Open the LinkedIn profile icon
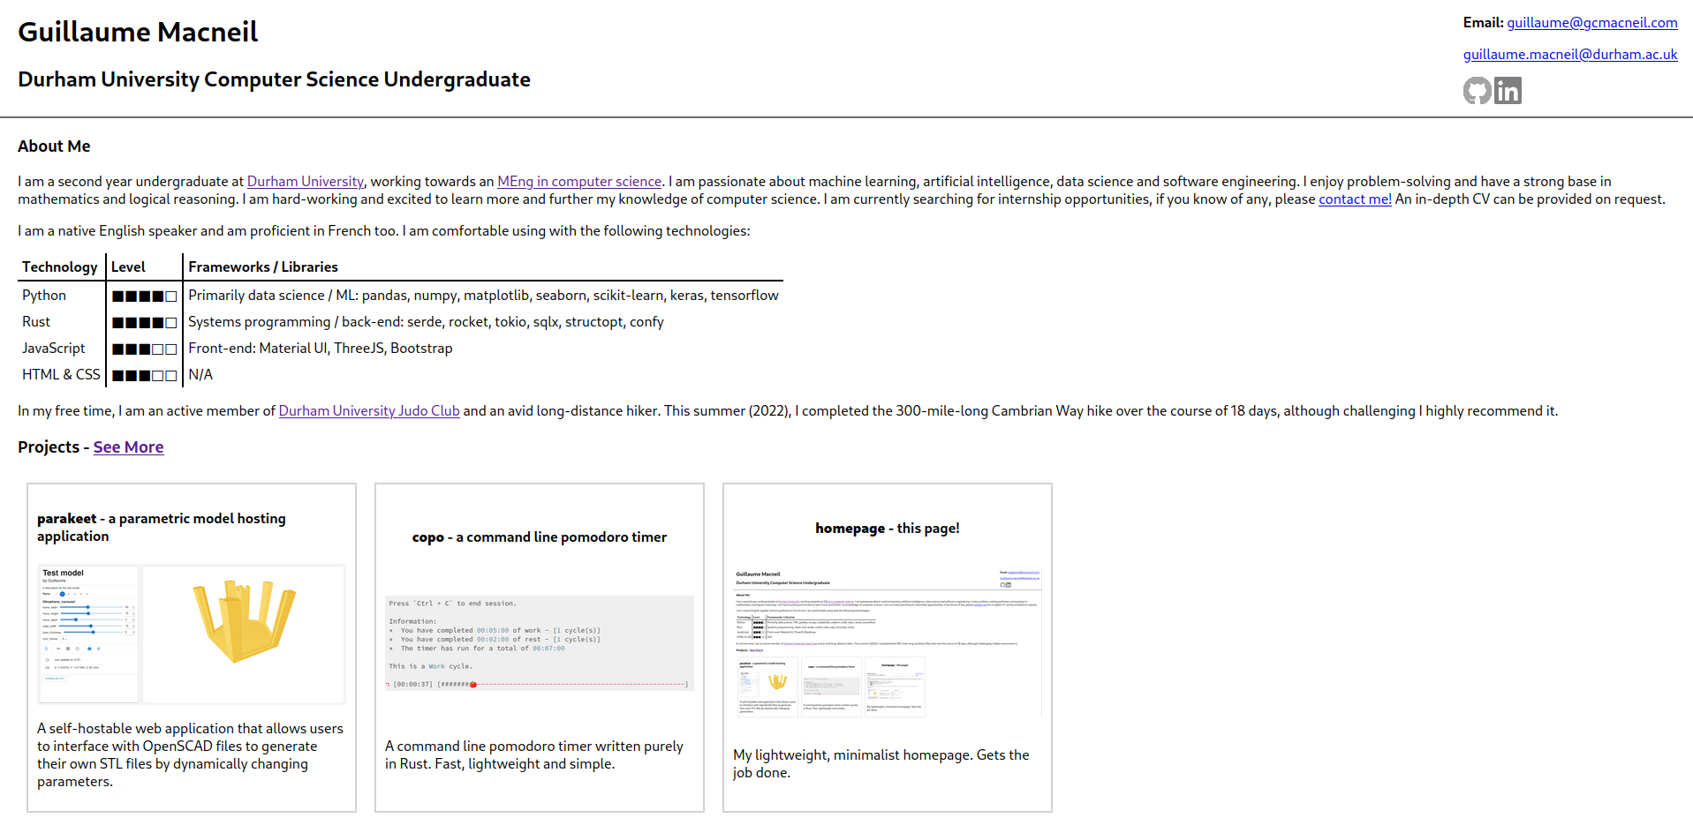Viewport: 1693px width, 818px height. (x=1508, y=91)
